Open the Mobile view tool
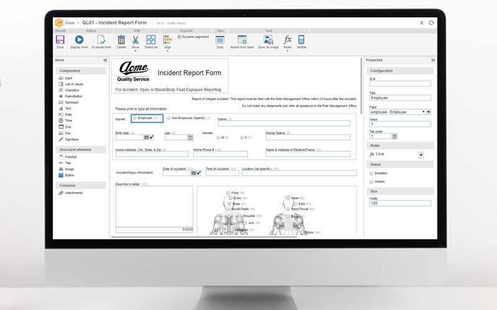The height and width of the screenshot is (310, 497). click(301, 40)
